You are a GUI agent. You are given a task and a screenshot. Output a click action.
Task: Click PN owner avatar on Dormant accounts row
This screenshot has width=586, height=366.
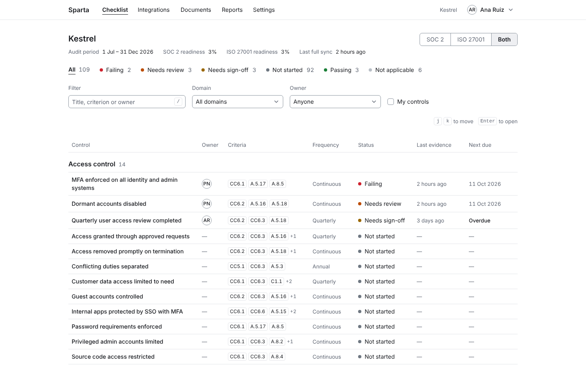click(207, 204)
